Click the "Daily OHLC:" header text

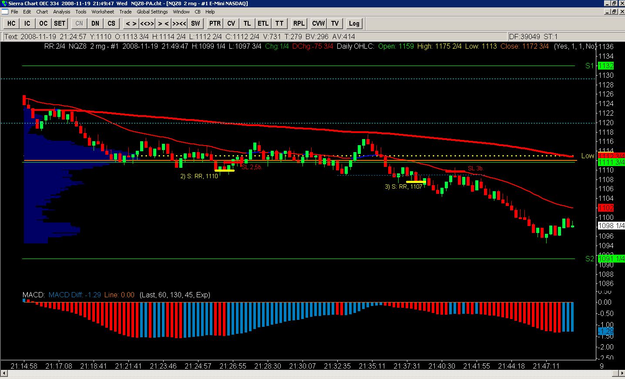[x=355, y=46]
